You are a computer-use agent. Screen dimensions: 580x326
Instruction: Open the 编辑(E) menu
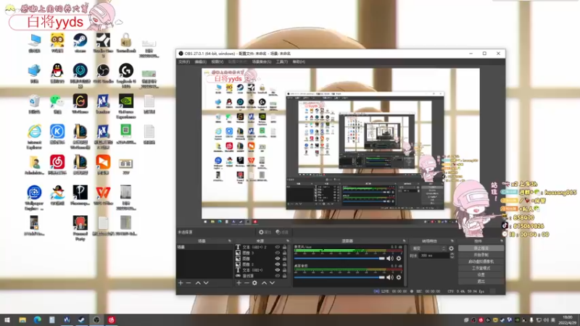click(x=201, y=62)
